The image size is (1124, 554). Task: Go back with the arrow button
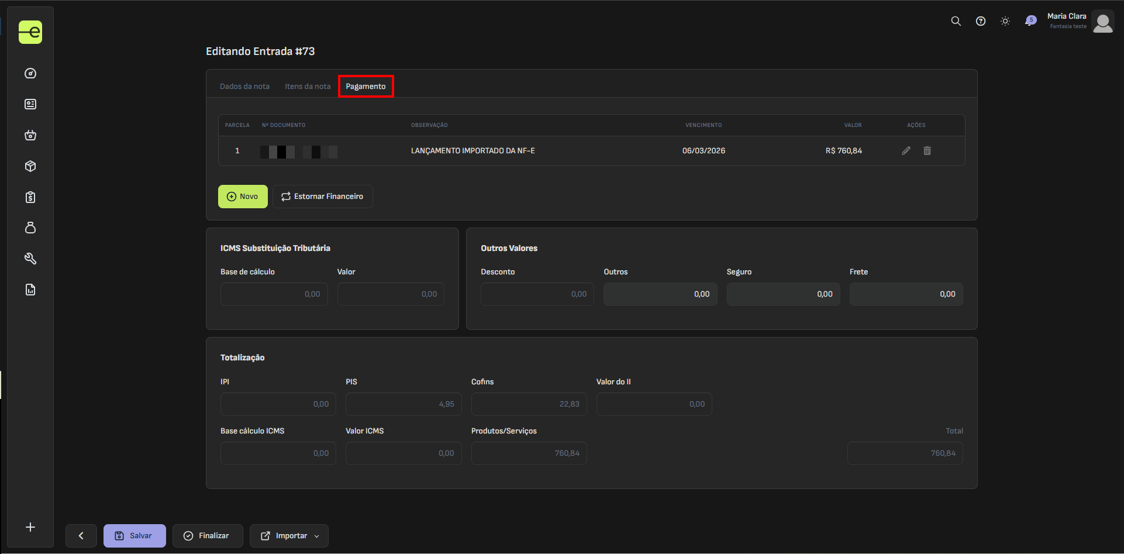click(x=81, y=536)
